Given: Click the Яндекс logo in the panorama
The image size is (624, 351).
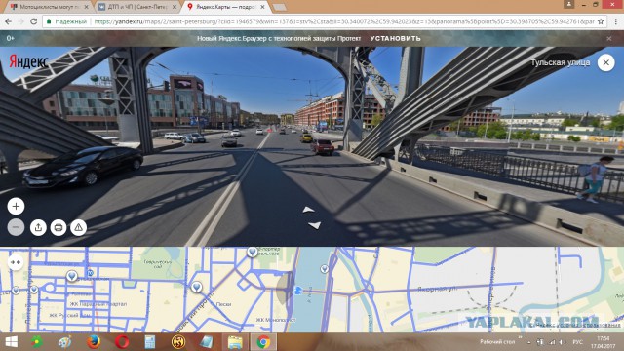Looking at the screenshot, I should click(28, 61).
